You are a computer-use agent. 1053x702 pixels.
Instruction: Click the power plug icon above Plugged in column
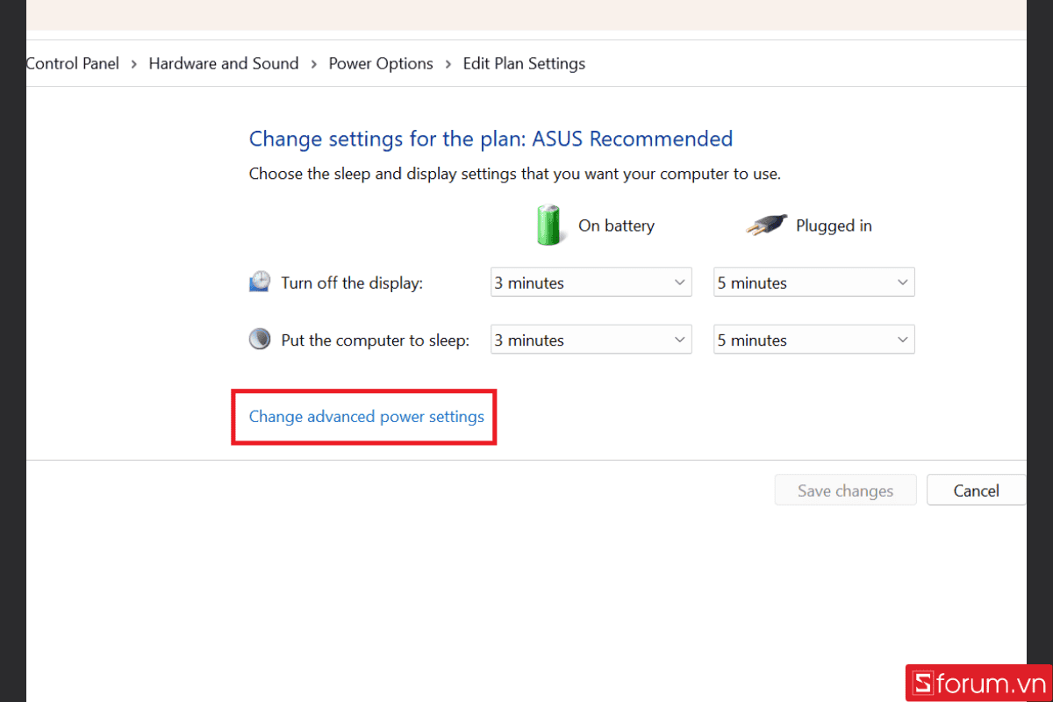click(766, 225)
